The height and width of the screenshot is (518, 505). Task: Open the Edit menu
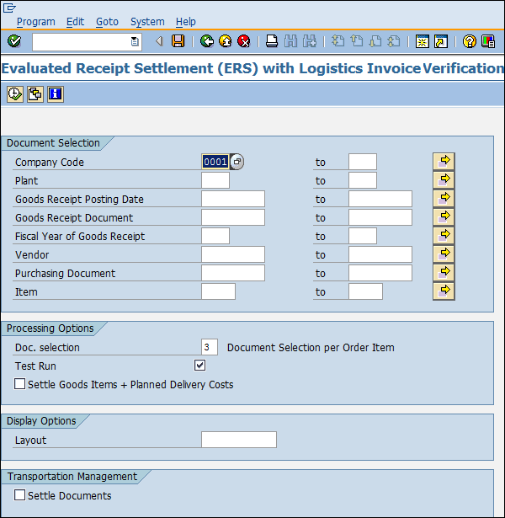75,22
